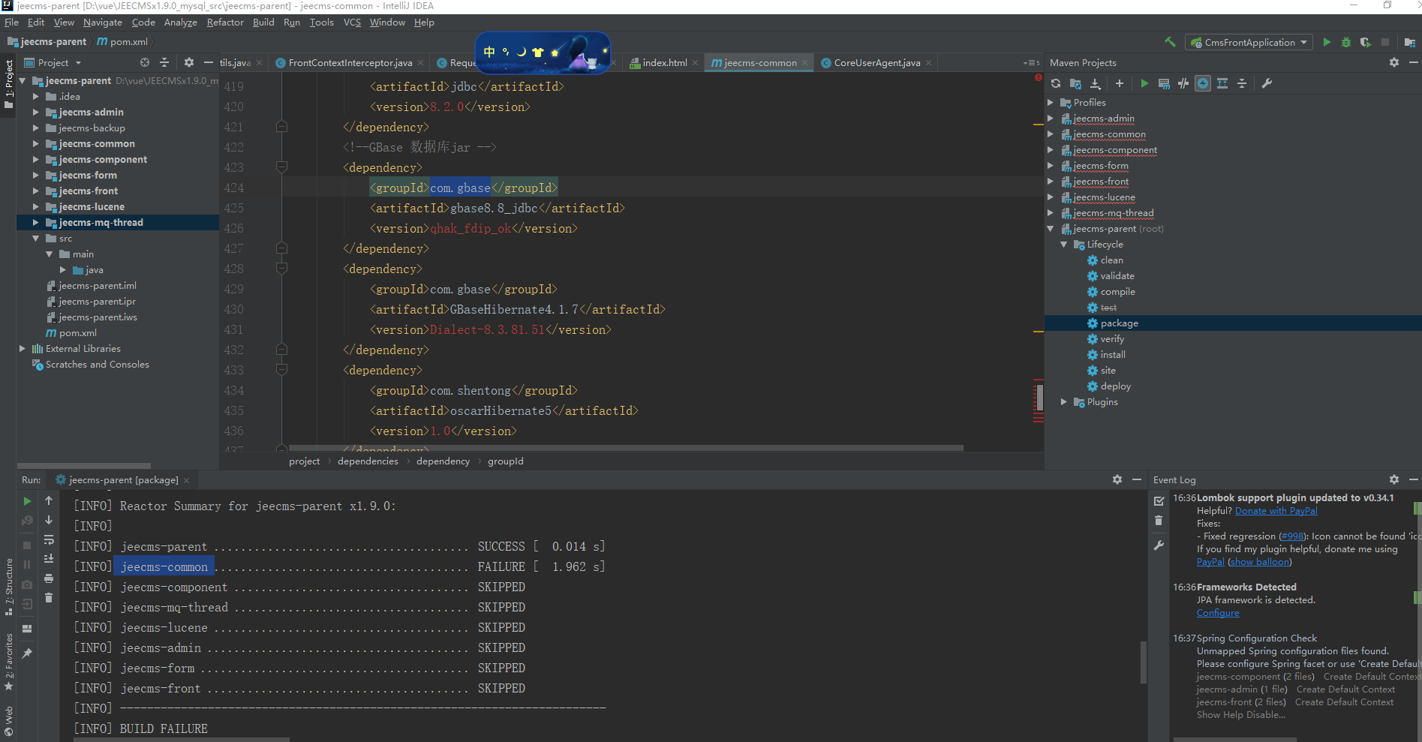Click the print icon in Run panel

pos(49,578)
